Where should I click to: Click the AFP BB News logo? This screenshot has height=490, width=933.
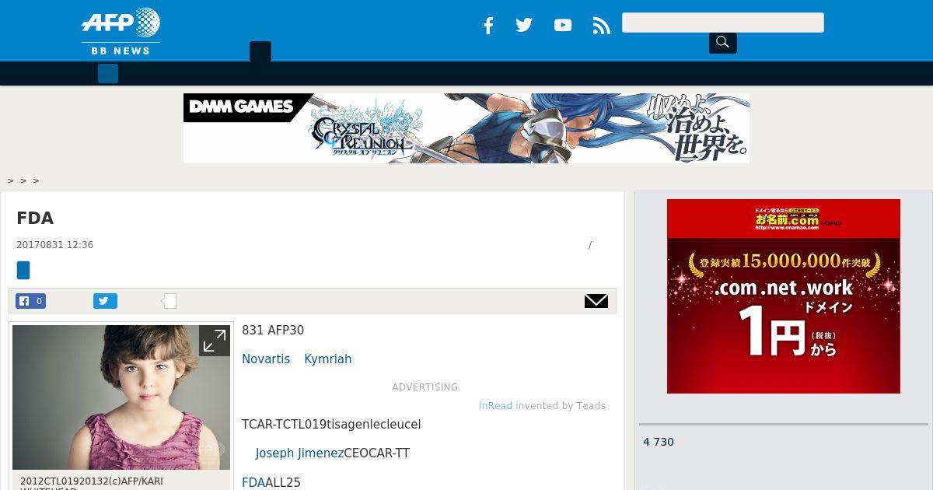click(x=121, y=31)
